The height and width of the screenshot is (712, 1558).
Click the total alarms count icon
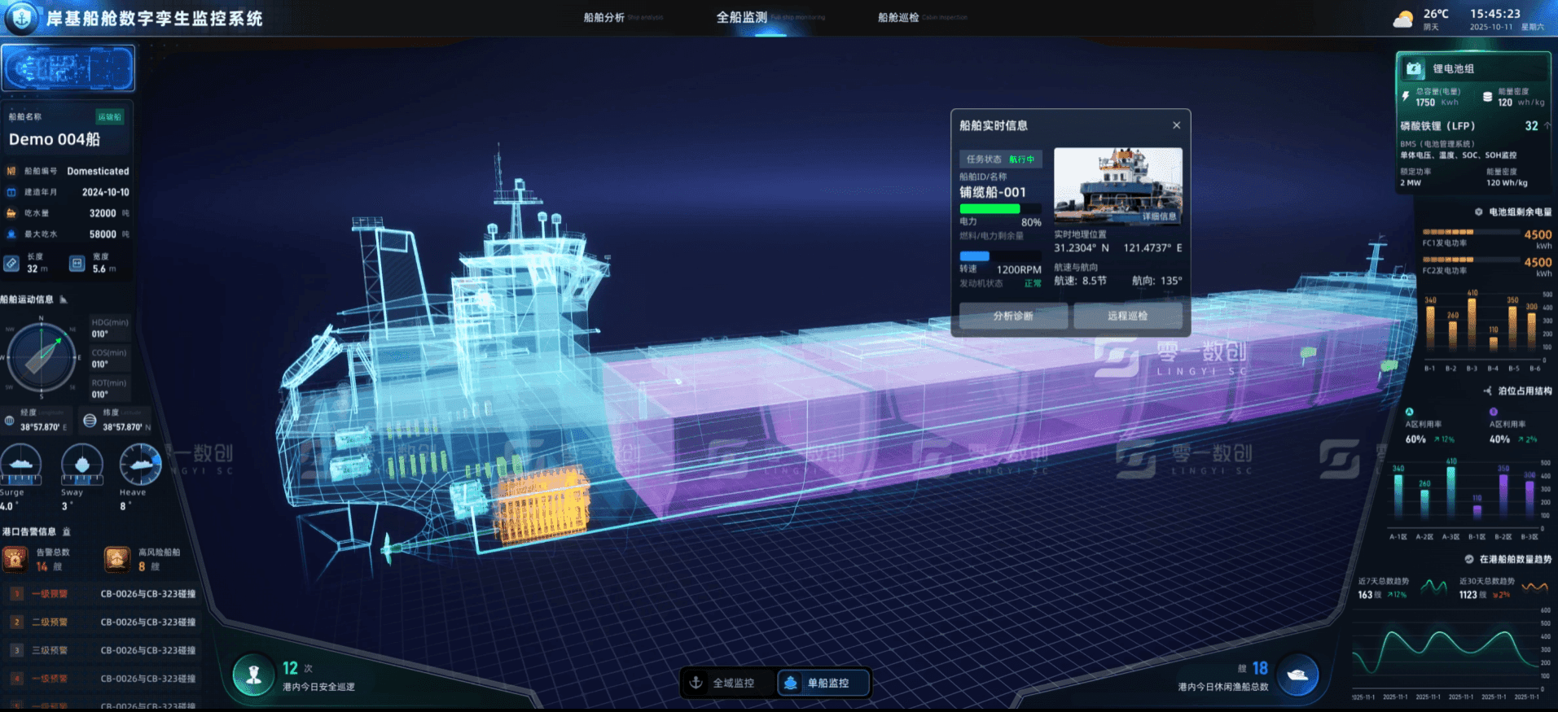coord(15,559)
